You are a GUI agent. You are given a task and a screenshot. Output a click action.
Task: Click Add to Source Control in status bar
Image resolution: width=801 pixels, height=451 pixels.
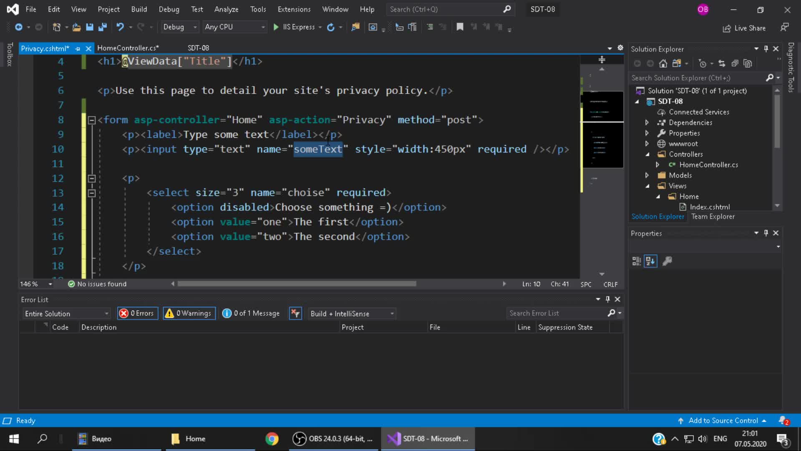[x=723, y=421]
